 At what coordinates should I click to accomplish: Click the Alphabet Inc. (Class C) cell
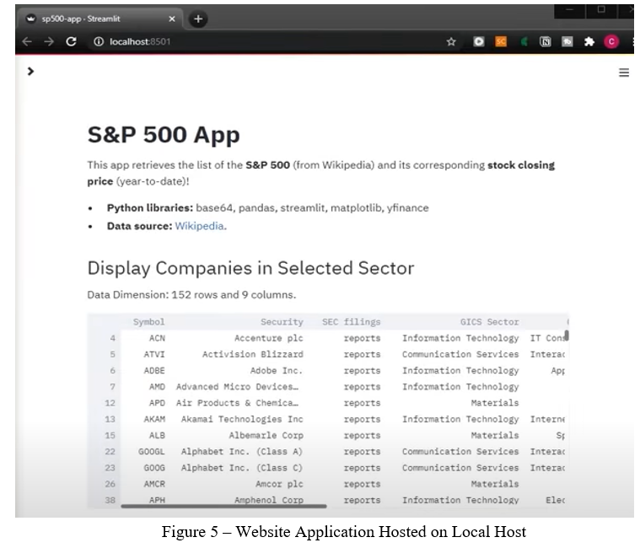click(x=242, y=468)
